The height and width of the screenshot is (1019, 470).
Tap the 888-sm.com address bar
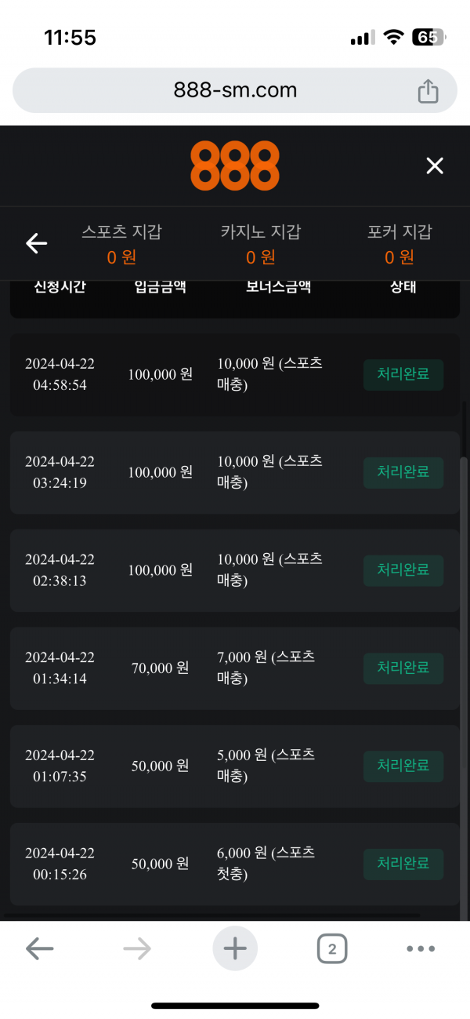coord(235,90)
